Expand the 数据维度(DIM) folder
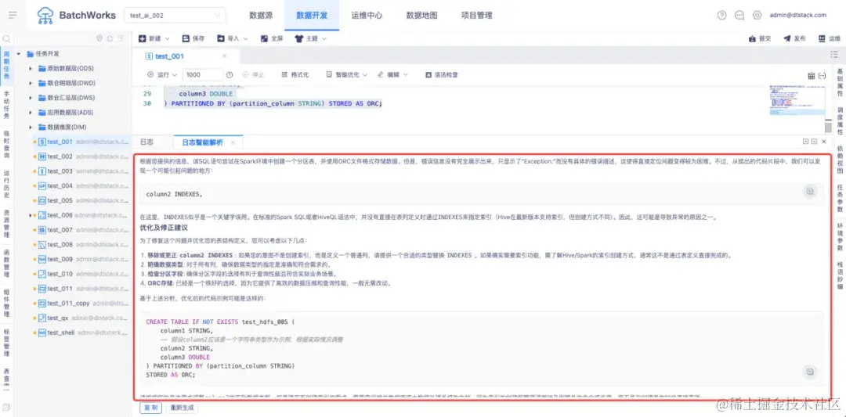The width and height of the screenshot is (846, 417). click(x=31, y=128)
